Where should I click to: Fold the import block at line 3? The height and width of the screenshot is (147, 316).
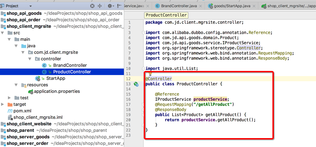point(143,33)
